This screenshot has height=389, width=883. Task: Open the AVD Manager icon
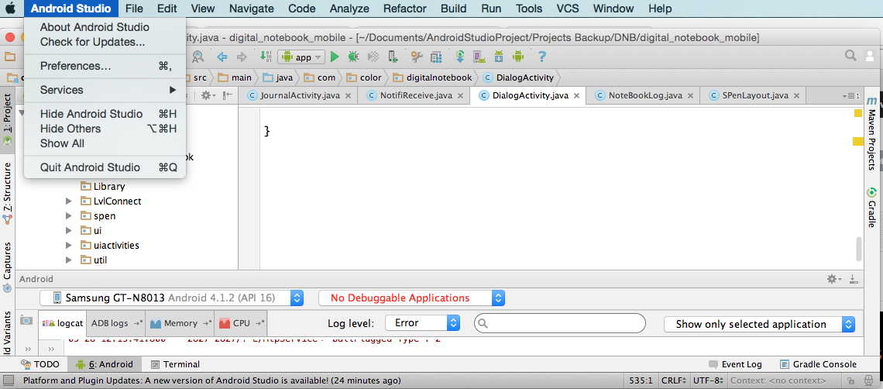click(479, 57)
